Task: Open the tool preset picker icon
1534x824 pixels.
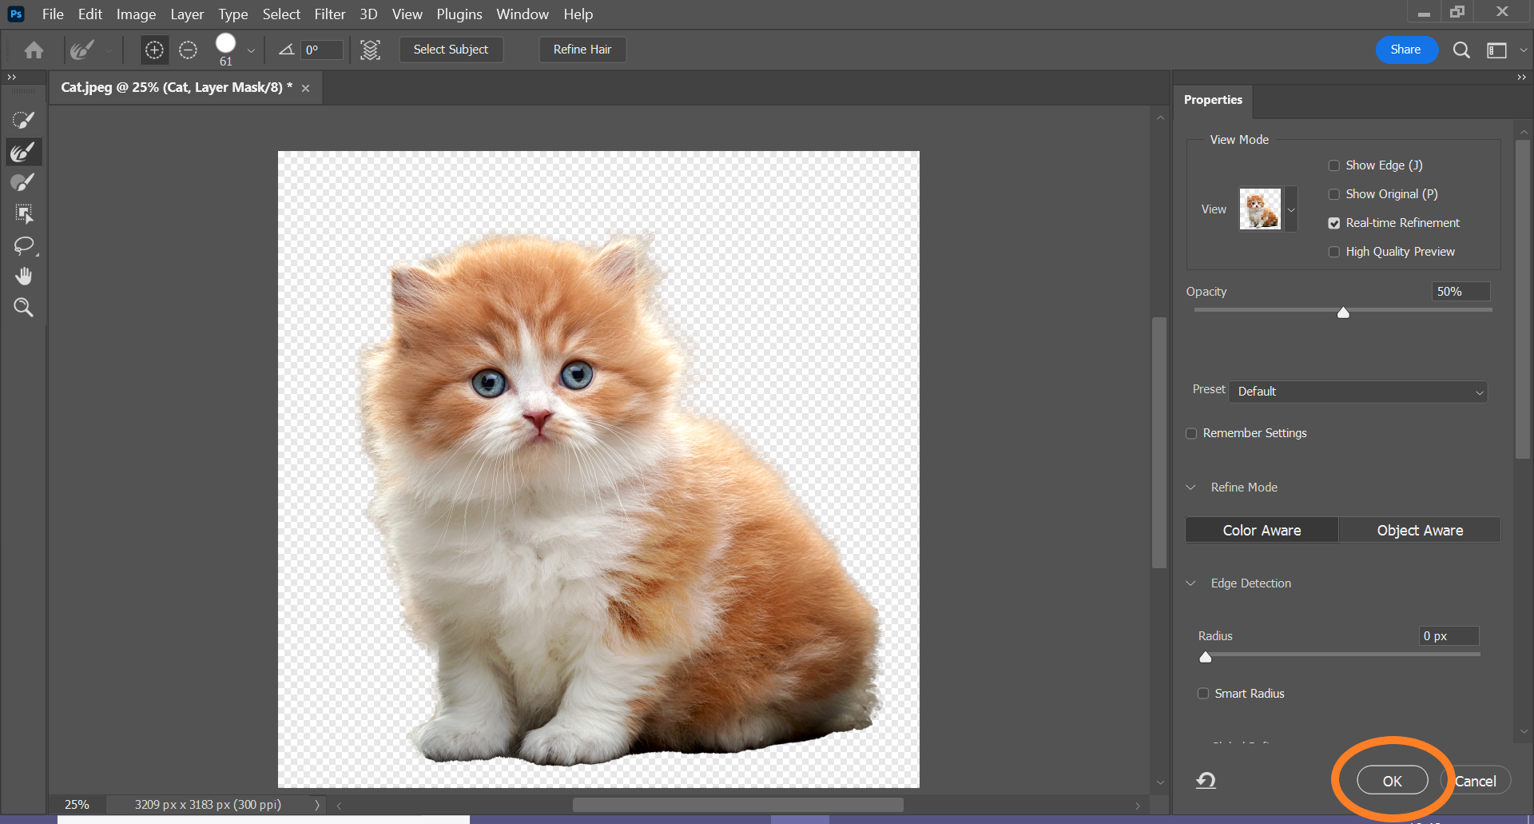Action: (x=82, y=50)
